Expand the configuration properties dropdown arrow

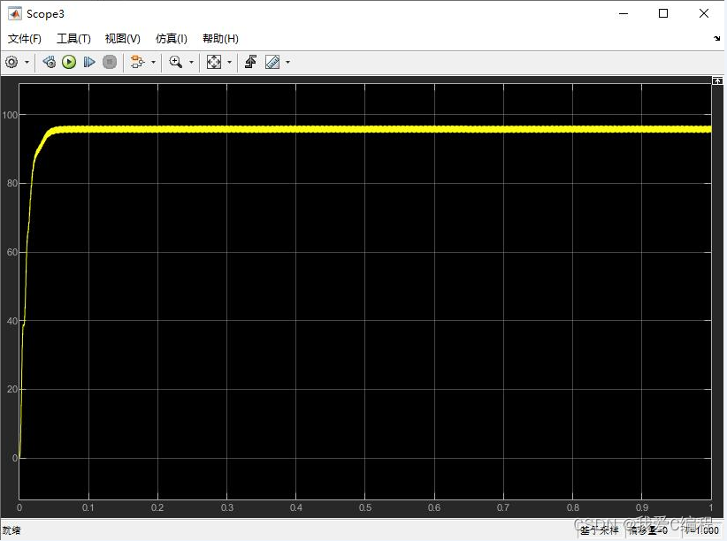click(27, 62)
